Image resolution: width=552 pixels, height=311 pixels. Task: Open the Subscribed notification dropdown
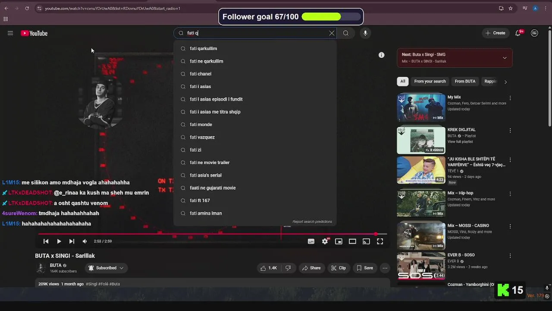coord(106,268)
